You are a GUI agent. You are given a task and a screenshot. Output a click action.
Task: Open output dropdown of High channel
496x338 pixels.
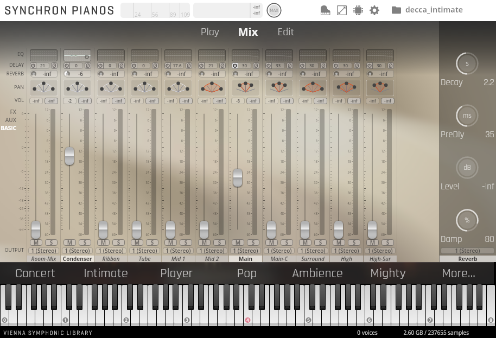click(x=346, y=251)
